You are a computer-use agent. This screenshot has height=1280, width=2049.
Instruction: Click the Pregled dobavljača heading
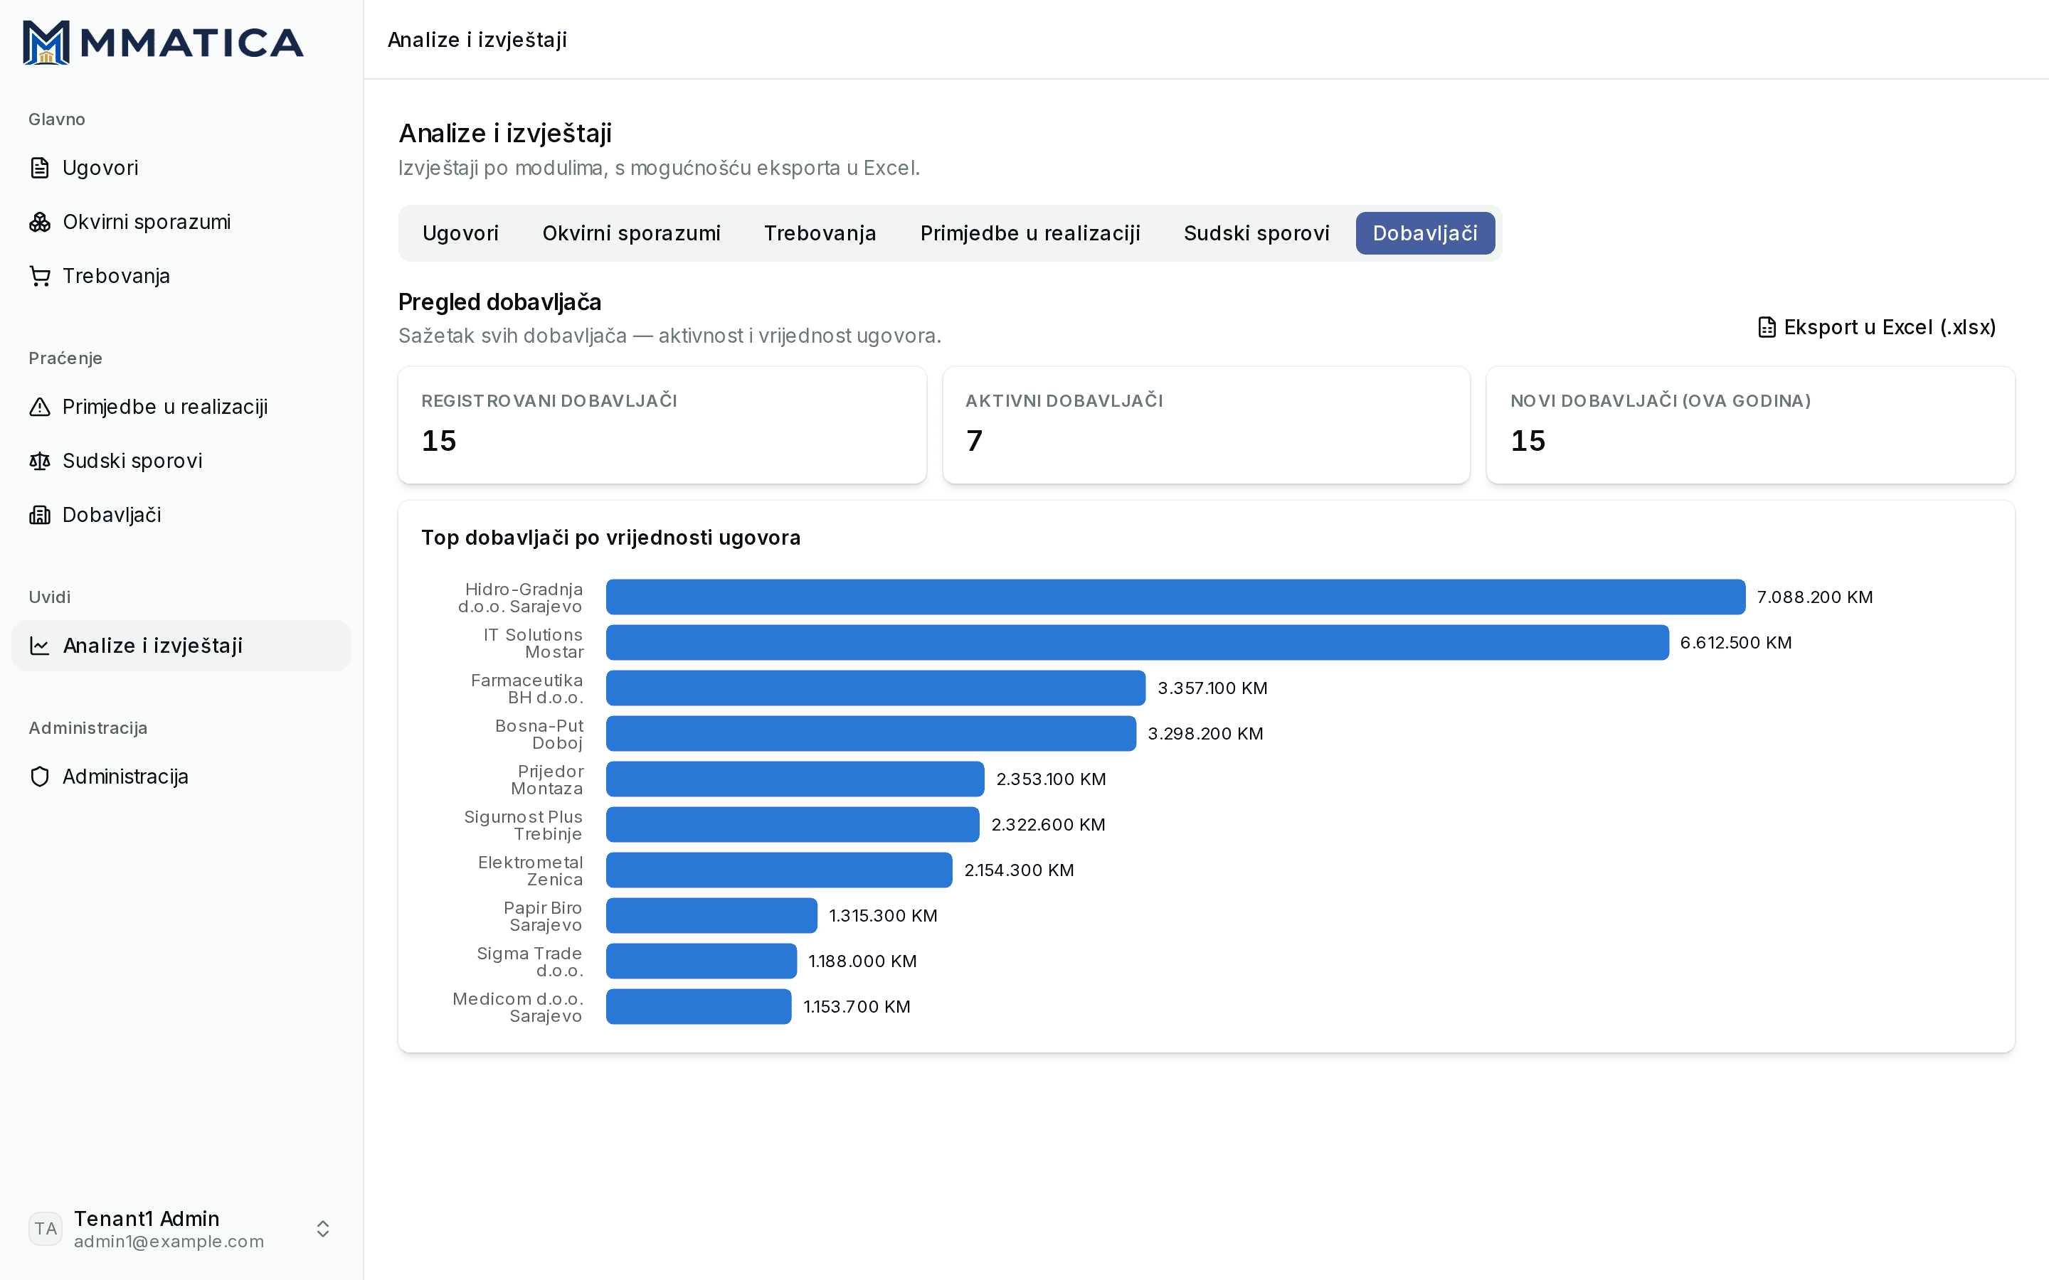499,302
